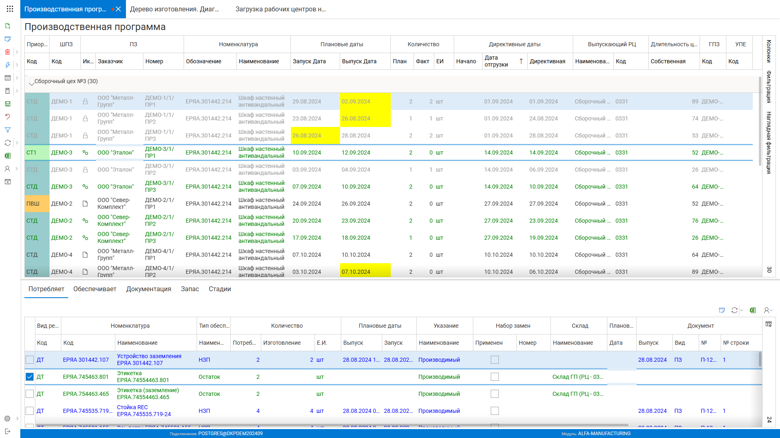Screen dimensions: 780x438
Task: Toggle Применен checkbox in Стойка REC row
Action: (x=494, y=411)
